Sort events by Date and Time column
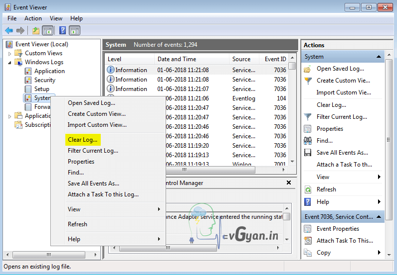This screenshot has width=397, height=275. click(192, 59)
